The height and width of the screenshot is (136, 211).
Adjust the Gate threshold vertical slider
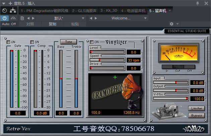pyautogui.click(x=12, y=79)
